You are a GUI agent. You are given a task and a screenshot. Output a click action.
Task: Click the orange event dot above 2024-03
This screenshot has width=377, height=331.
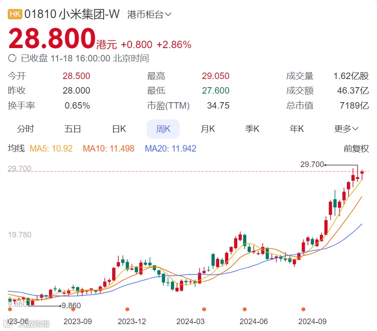204,309
